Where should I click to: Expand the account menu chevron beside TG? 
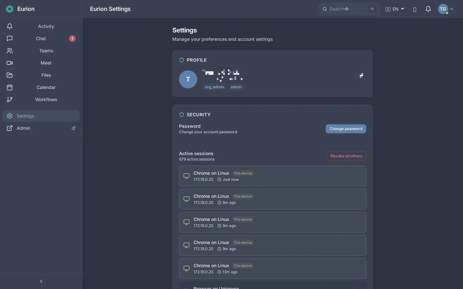tap(452, 9)
